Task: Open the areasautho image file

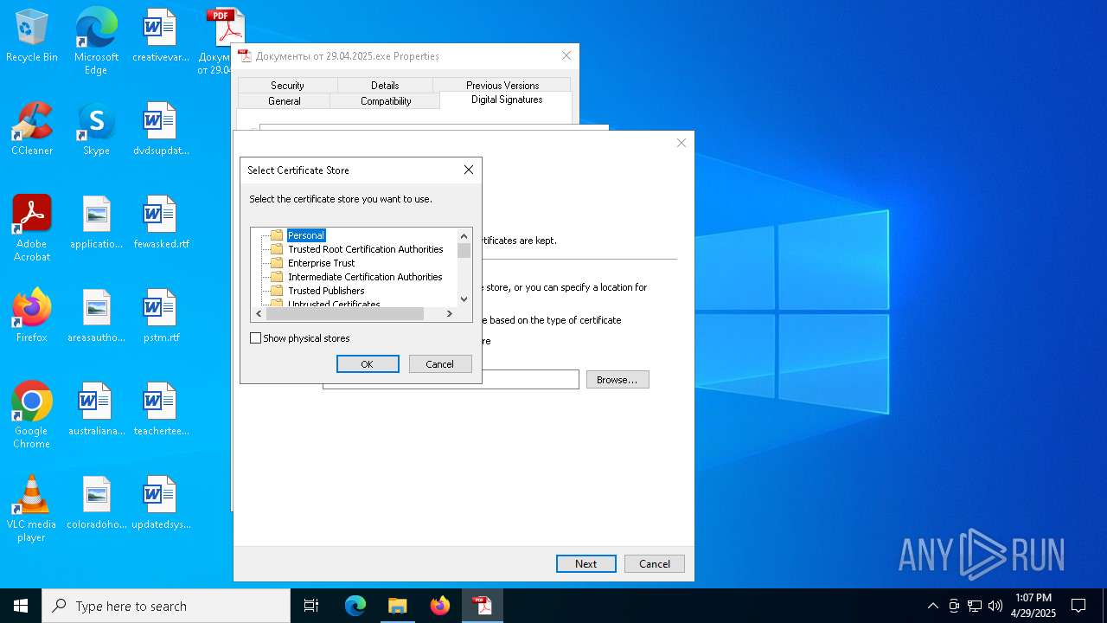Action: 96,317
